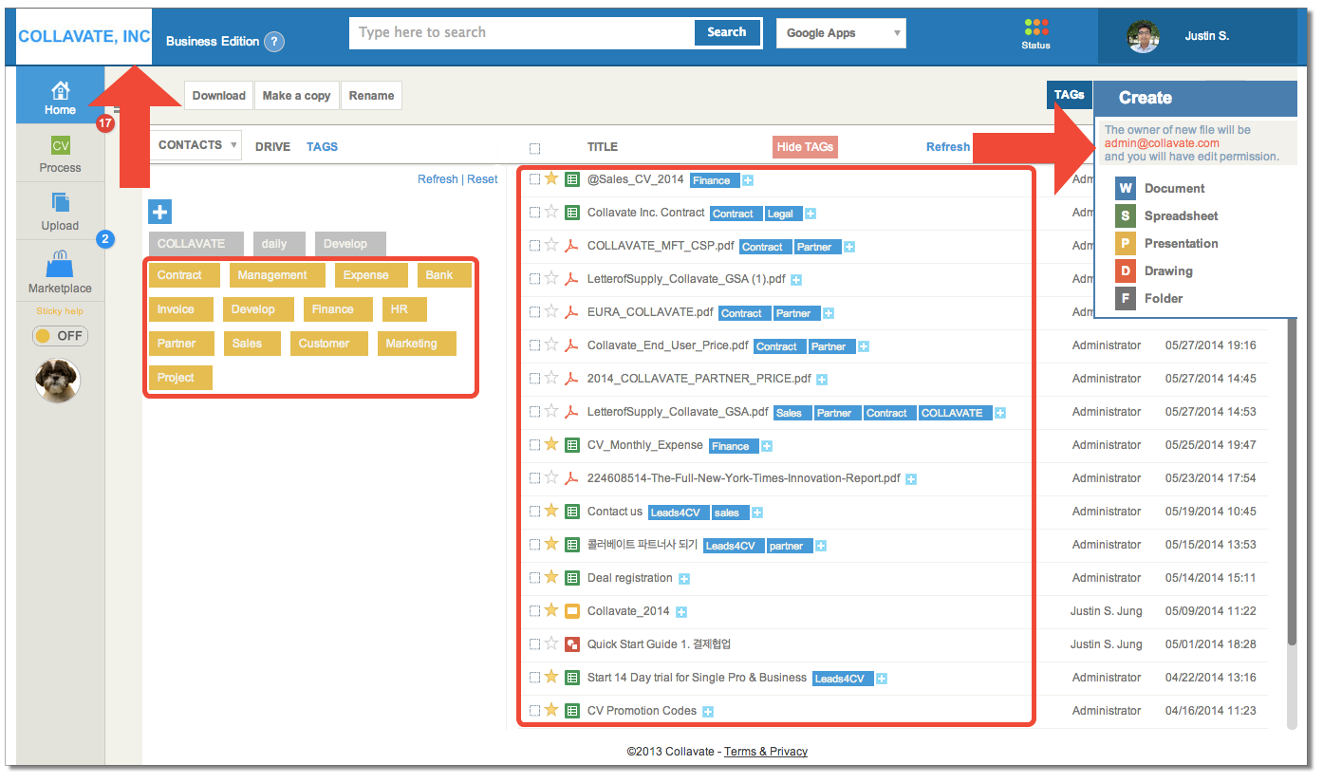The width and height of the screenshot is (1323, 783).
Task: Open the Home section in sidebar
Action: tap(60, 97)
